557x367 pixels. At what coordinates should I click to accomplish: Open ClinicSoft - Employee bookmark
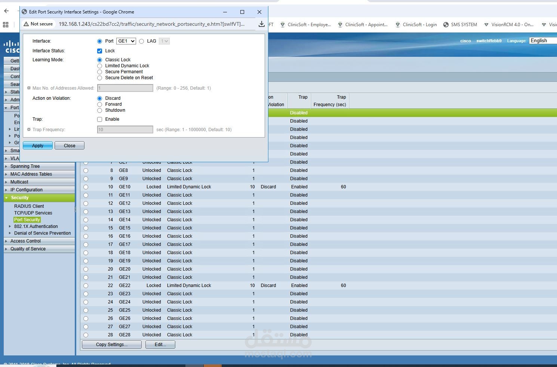(x=305, y=25)
